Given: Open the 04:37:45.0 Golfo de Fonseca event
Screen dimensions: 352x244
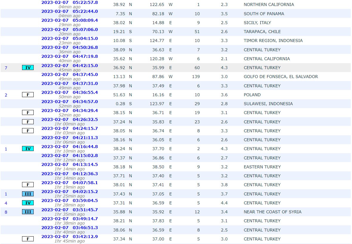Looking at the screenshot, I should 69,74.
